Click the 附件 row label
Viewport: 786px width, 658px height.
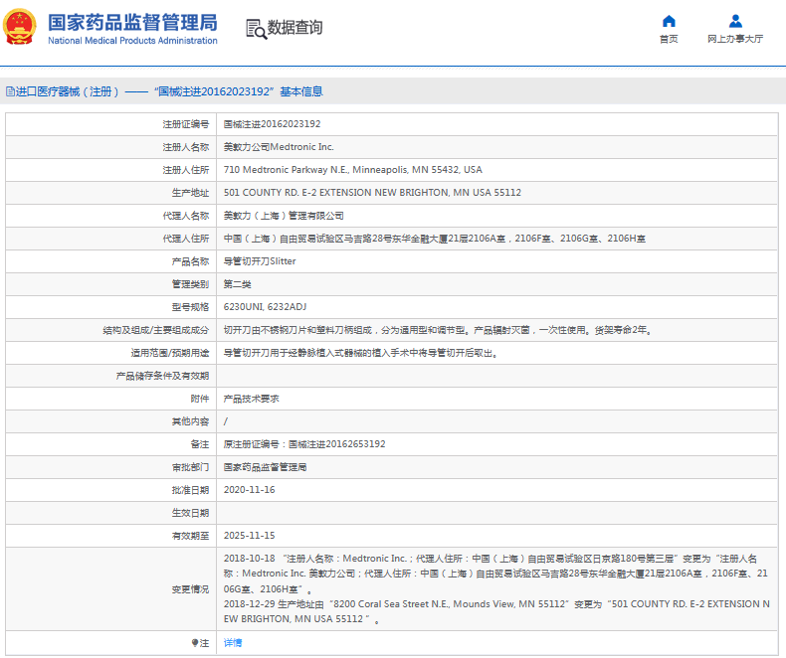(200, 399)
